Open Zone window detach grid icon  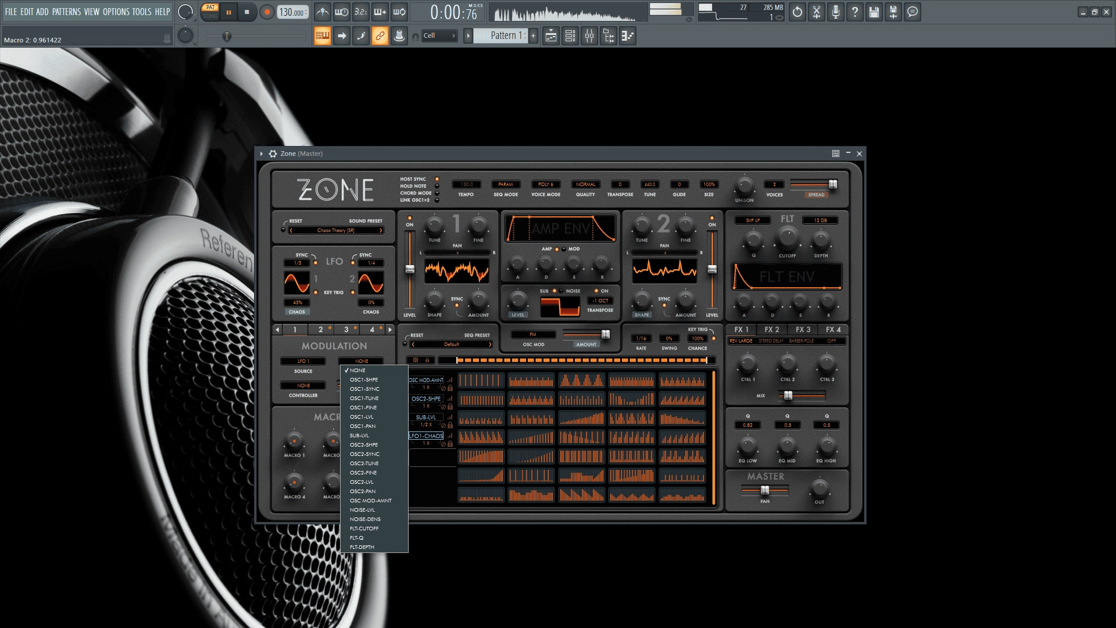point(836,154)
